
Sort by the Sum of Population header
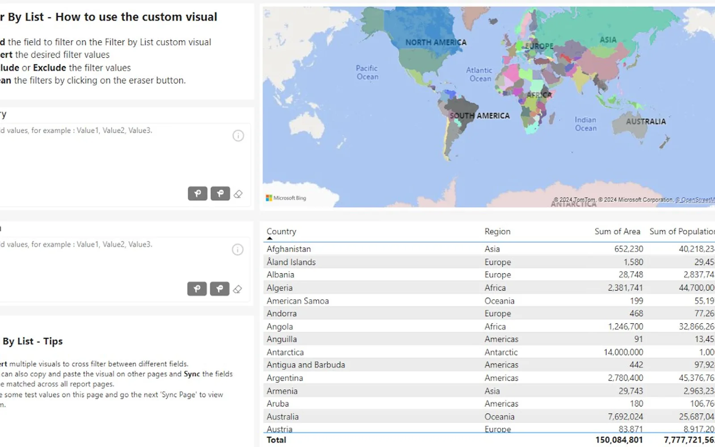[x=682, y=232]
